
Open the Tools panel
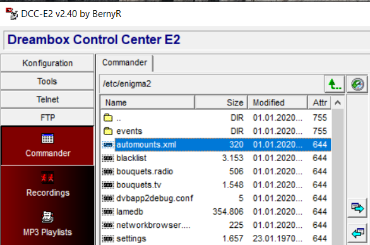click(x=47, y=81)
